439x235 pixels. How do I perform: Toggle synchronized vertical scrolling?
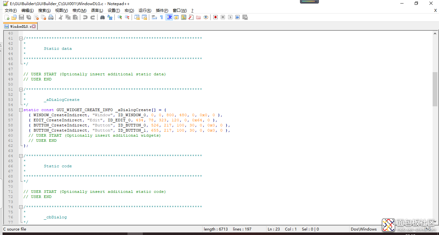click(x=137, y=17)
